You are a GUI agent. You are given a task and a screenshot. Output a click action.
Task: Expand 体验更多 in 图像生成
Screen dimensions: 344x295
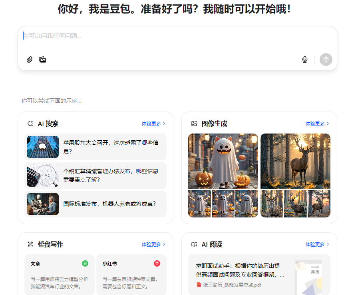coord(317,124)
